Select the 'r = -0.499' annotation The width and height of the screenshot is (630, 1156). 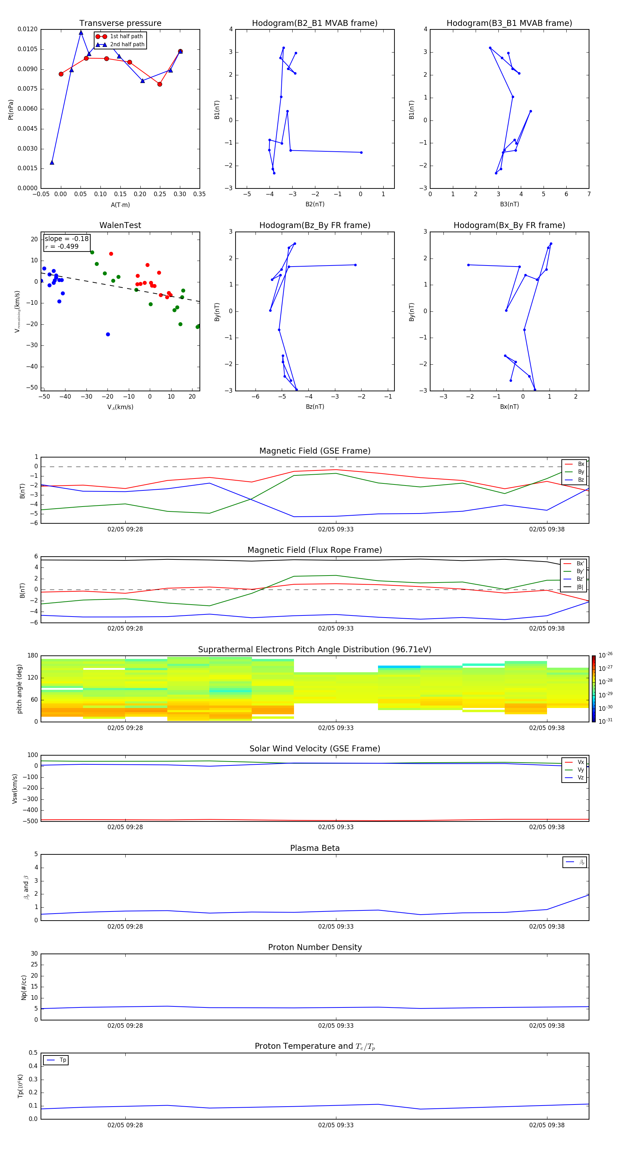[62, 246]
